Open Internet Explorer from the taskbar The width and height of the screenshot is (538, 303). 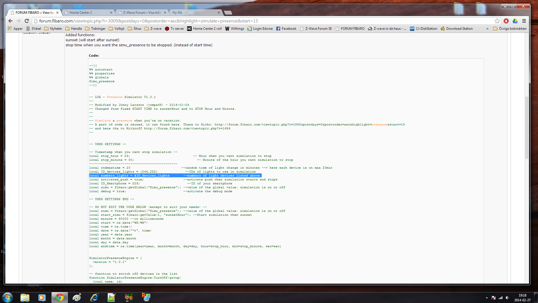94,297
